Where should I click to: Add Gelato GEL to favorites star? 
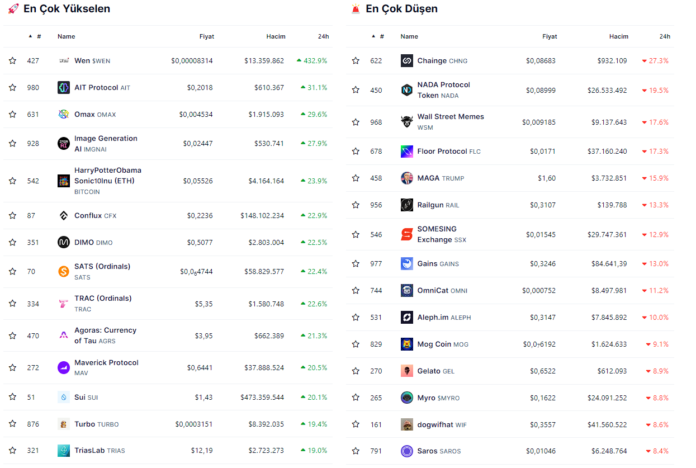(356, 371)
